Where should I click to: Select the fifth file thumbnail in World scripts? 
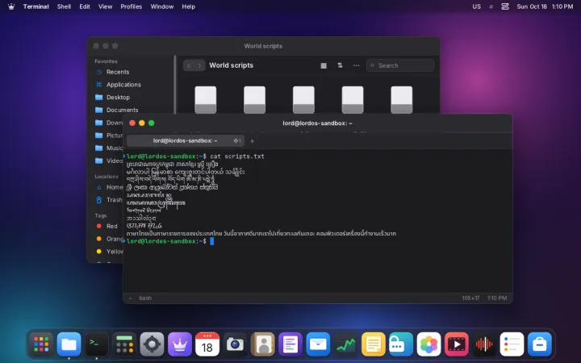402,100
